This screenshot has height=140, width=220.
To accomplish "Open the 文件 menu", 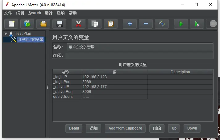I will (8, 13).
